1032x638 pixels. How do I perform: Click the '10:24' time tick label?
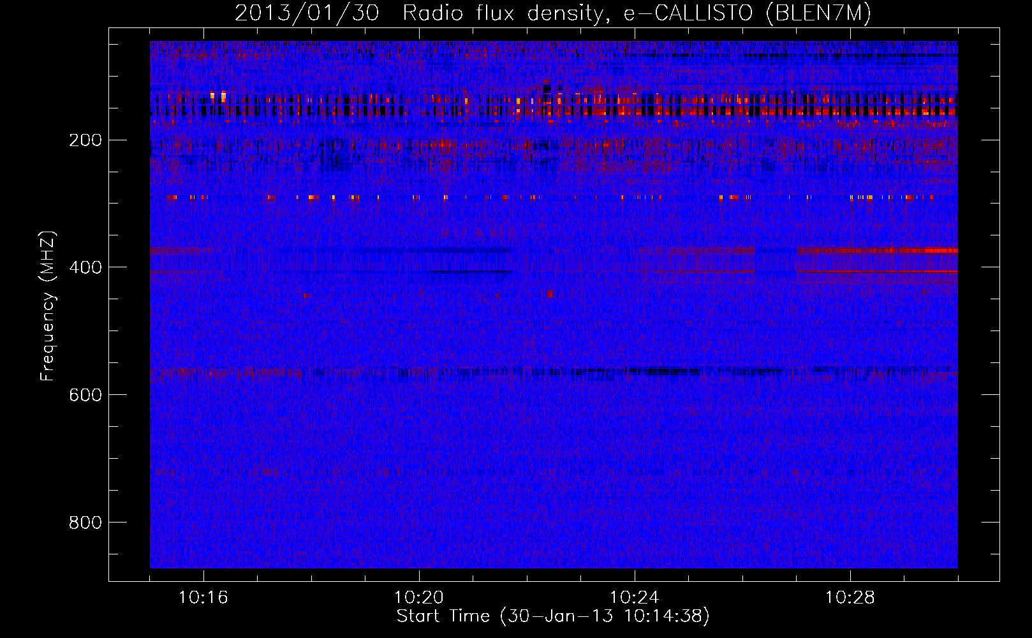pos(635,598)
